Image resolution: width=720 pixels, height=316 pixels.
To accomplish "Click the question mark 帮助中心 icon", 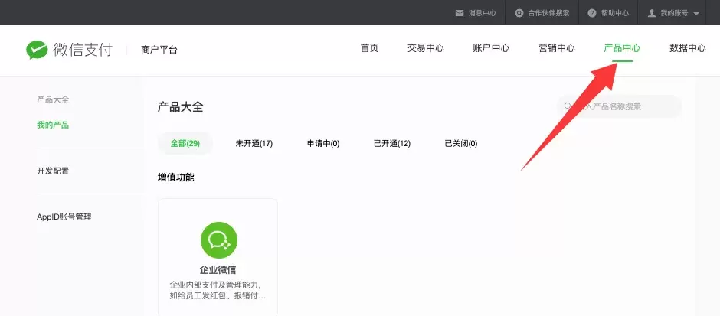I will 592,13.
